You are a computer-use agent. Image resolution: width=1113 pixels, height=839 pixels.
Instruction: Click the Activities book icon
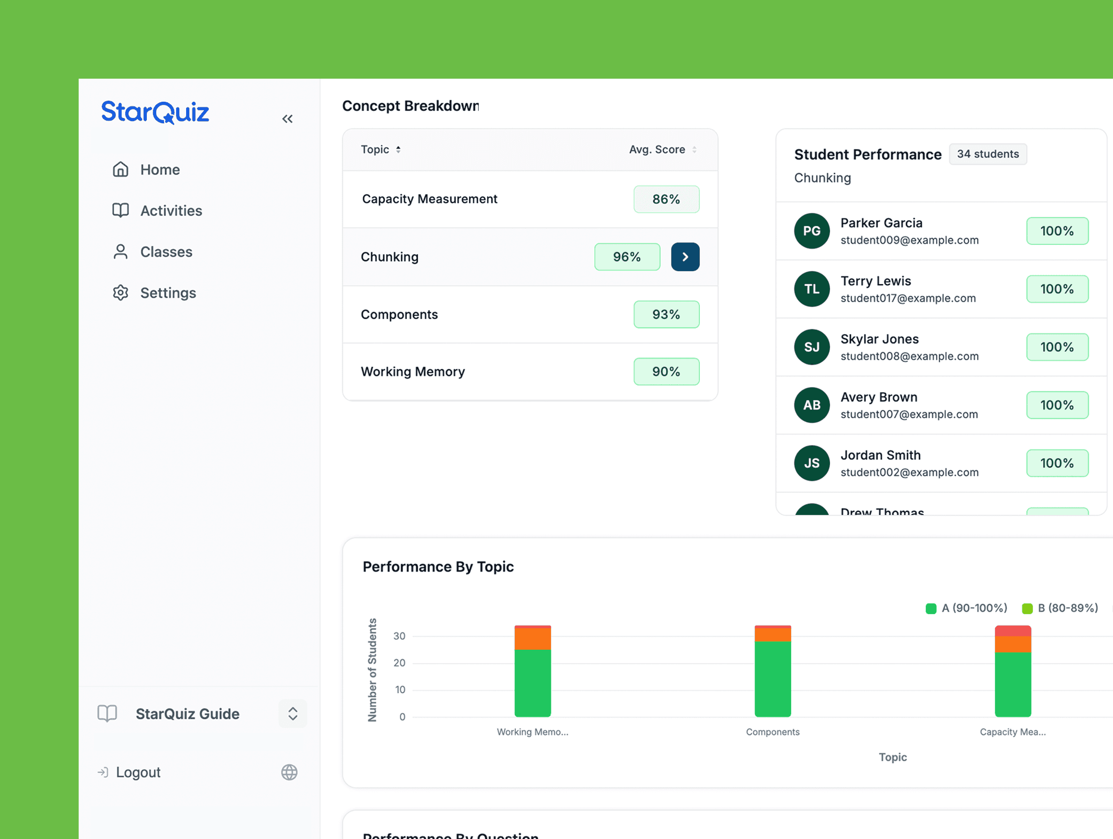point(121,210)
